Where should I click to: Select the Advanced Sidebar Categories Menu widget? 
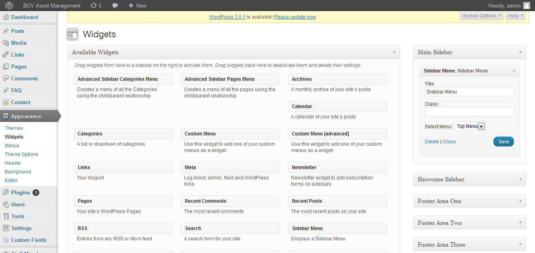pyautogui.click(x=123, y=79)
